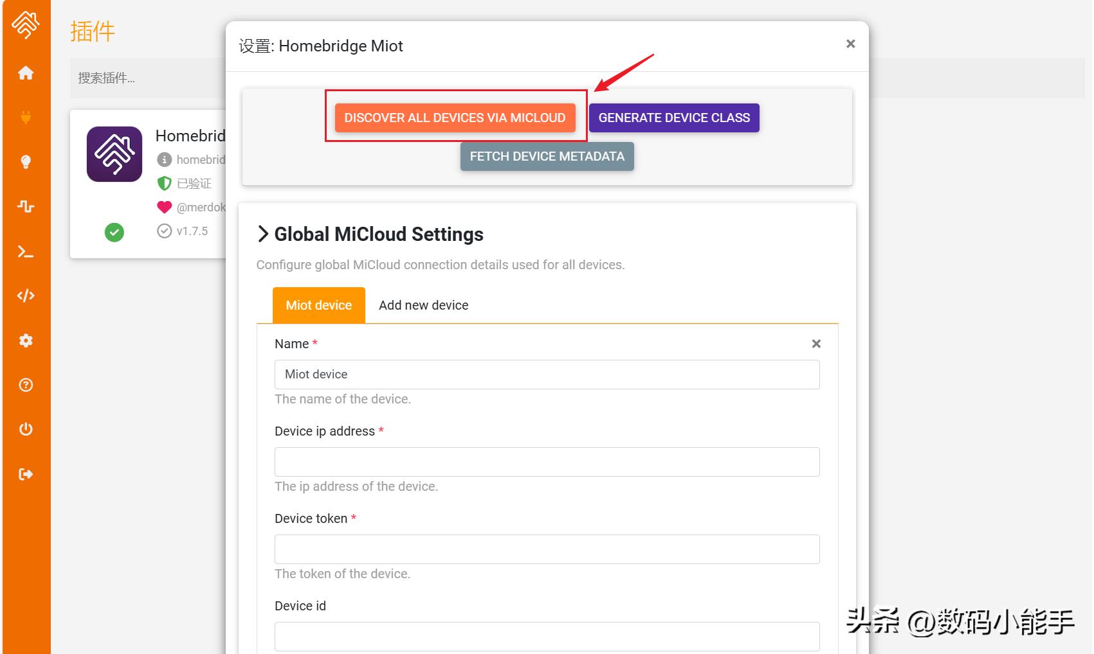
Task: Click Fetch Device Metadata button
Action: 547,156
